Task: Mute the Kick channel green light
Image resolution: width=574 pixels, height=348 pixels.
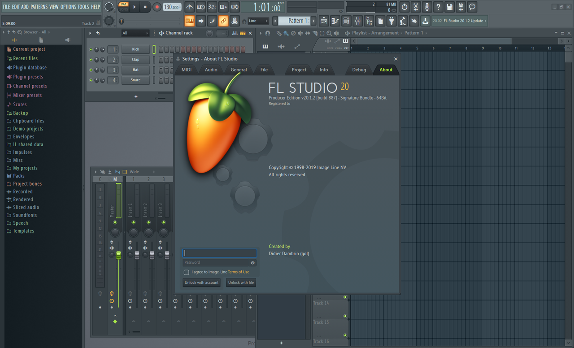Action: click(x=91, y=49)
